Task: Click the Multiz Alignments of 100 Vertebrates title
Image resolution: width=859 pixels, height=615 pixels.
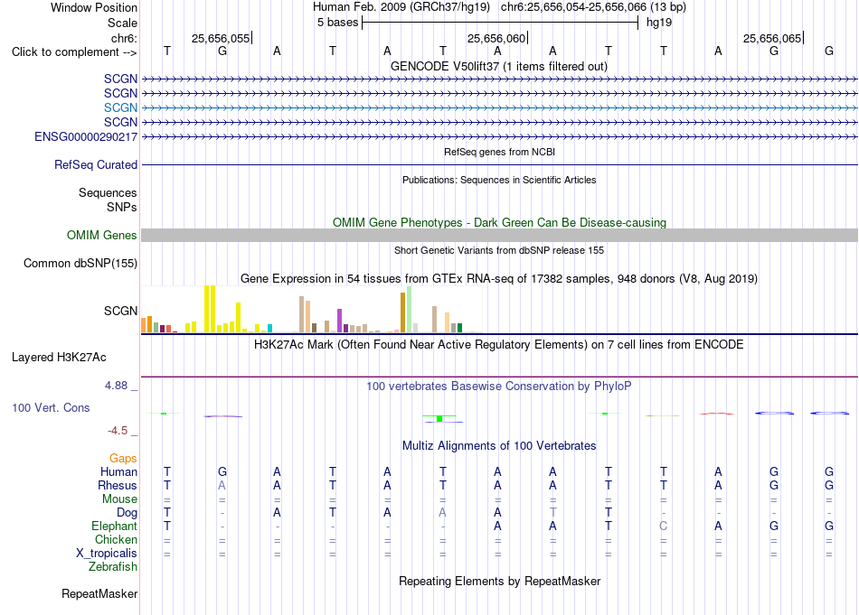Action: [x=499, y=446]
